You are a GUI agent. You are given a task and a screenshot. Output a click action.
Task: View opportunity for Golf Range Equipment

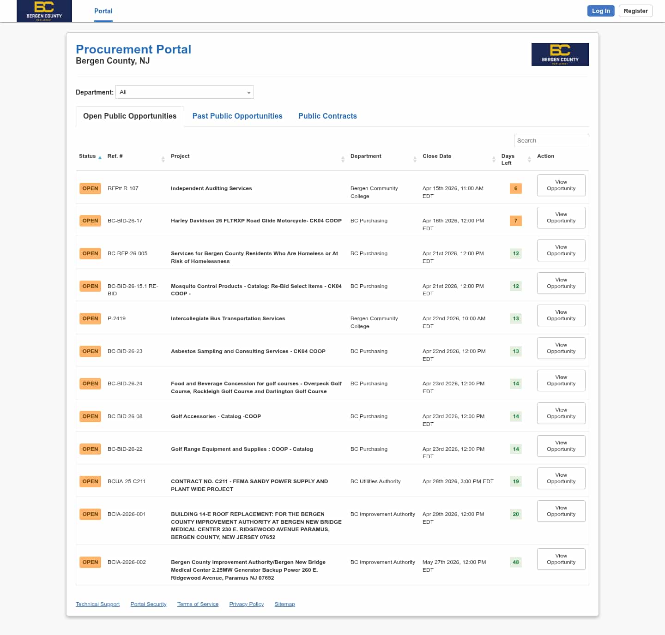pos(561,446)
